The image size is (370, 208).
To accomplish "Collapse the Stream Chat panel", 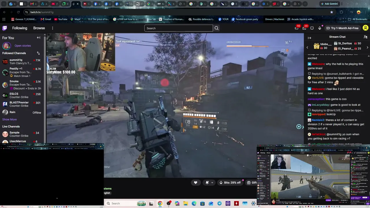I will pos(309,38).
